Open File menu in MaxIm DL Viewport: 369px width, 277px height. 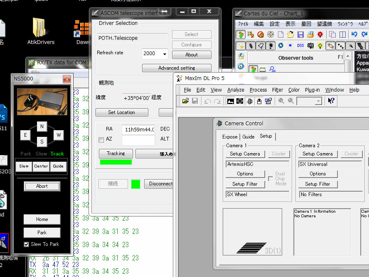(x=187, y=90)
